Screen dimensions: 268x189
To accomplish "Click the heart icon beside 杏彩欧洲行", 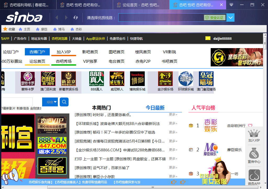I will point(250,125).
